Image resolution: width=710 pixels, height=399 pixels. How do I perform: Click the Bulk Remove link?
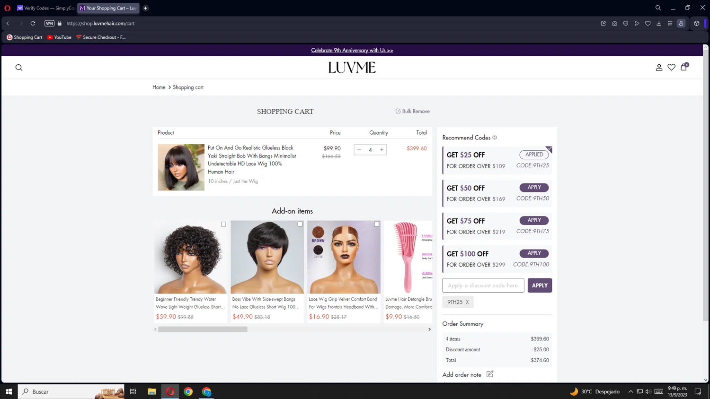coord(413,111)
